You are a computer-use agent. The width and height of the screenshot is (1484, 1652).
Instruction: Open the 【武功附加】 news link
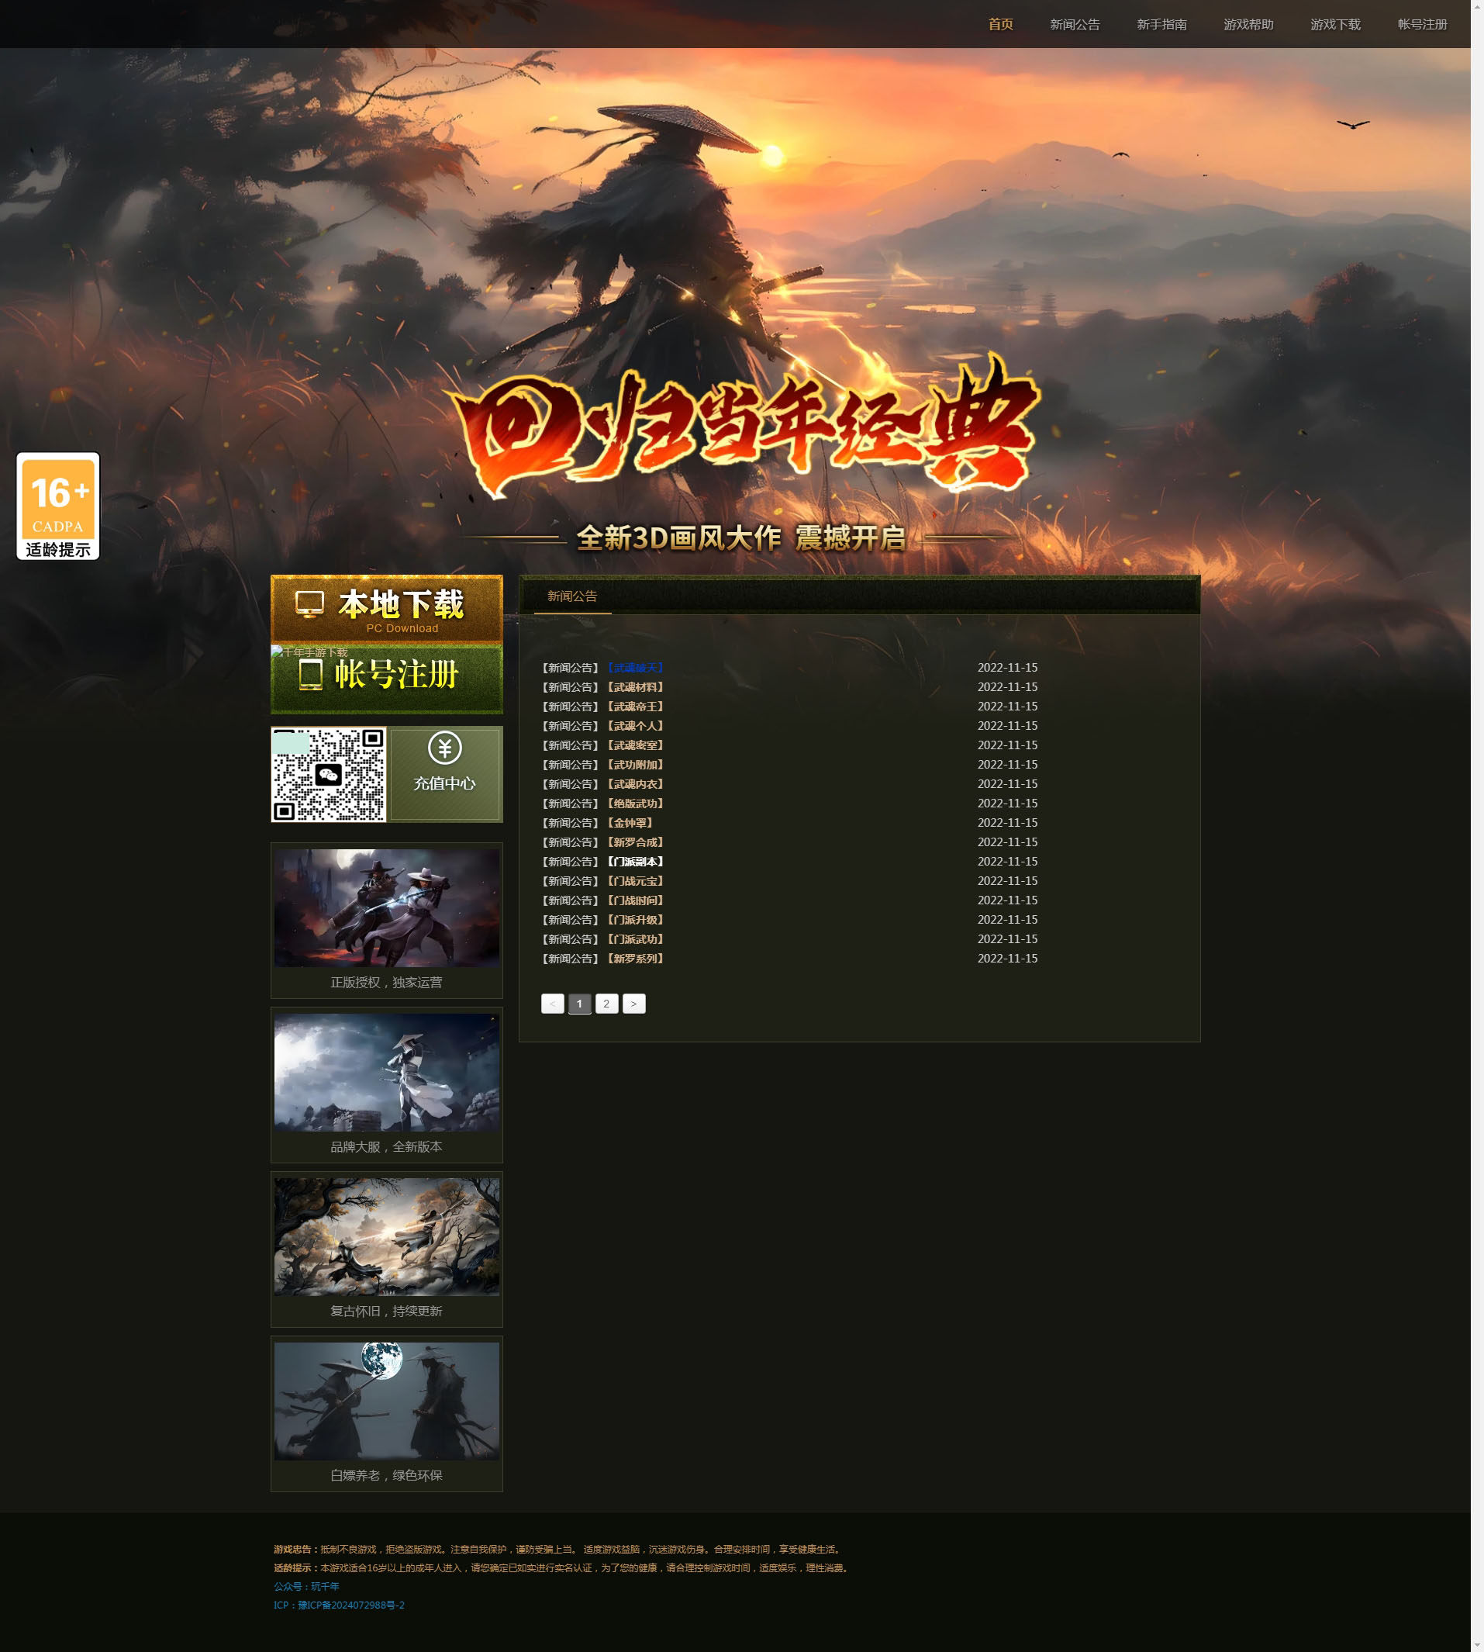(635, 765)
